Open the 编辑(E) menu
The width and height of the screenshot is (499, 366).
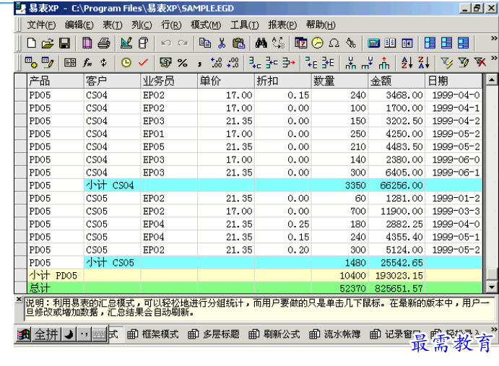tap(79, 25)
